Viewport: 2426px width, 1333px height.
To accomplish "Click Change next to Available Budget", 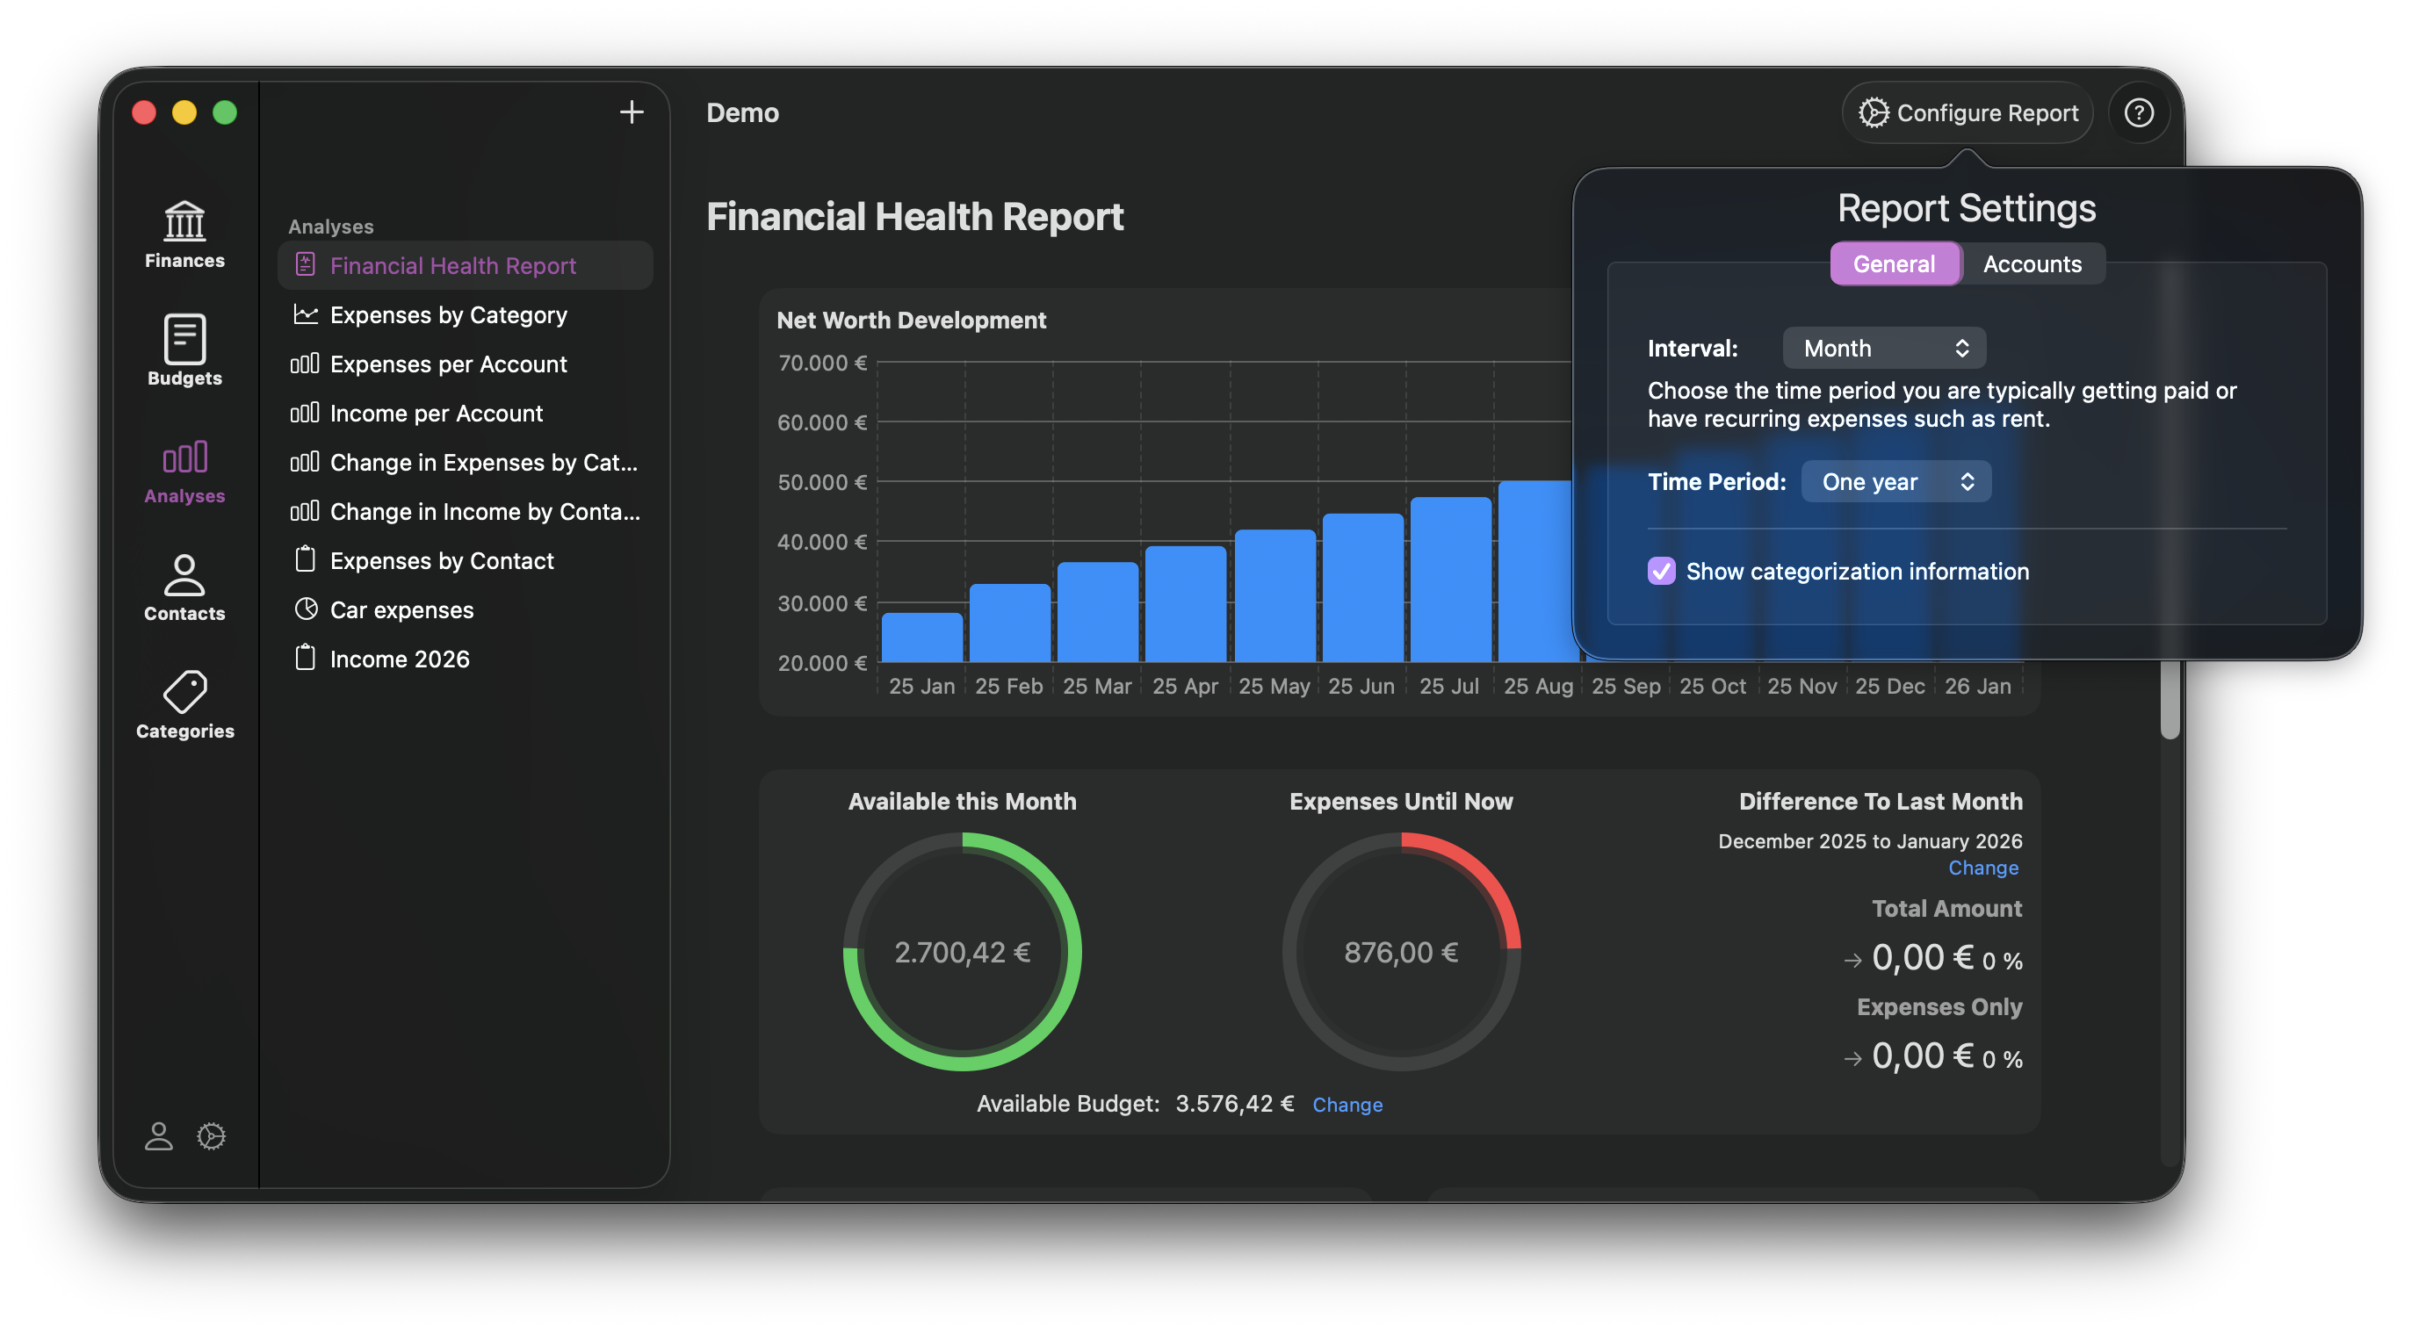I will [1347, 1104].
